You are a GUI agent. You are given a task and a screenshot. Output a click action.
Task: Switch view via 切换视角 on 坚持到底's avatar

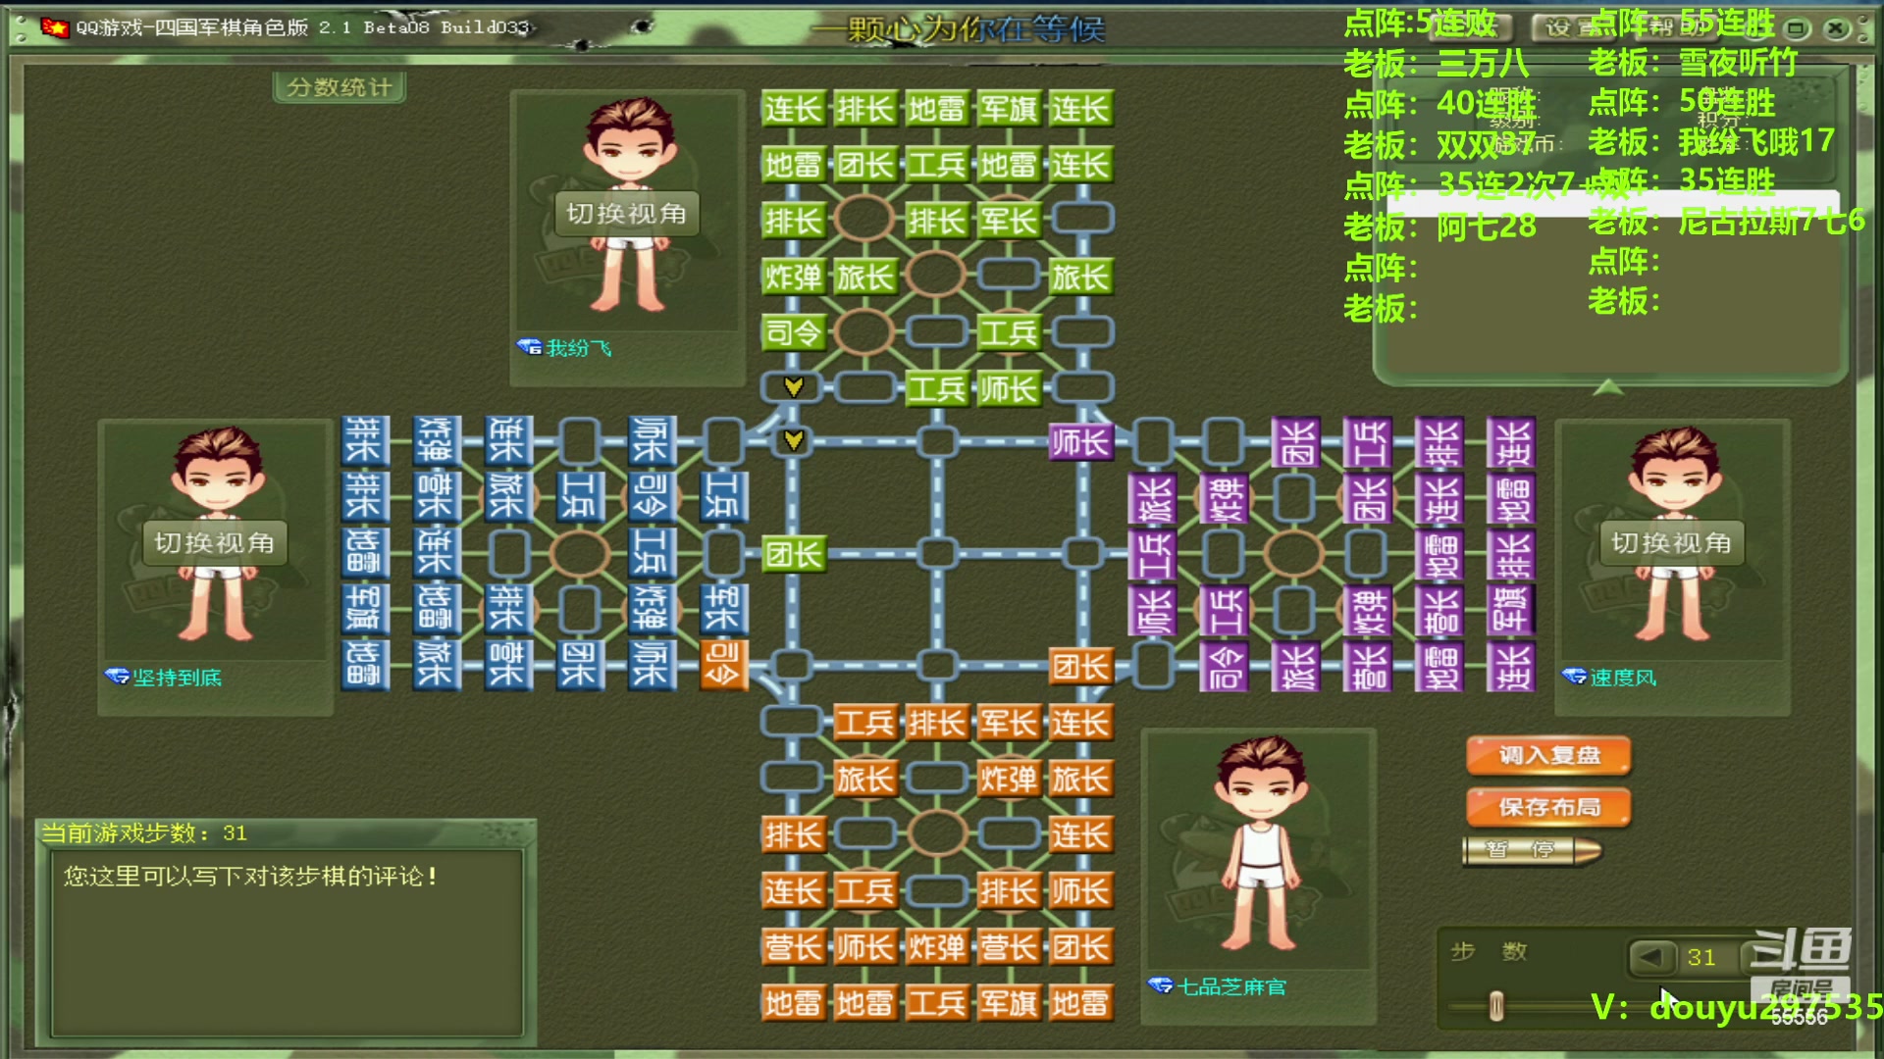215,543
